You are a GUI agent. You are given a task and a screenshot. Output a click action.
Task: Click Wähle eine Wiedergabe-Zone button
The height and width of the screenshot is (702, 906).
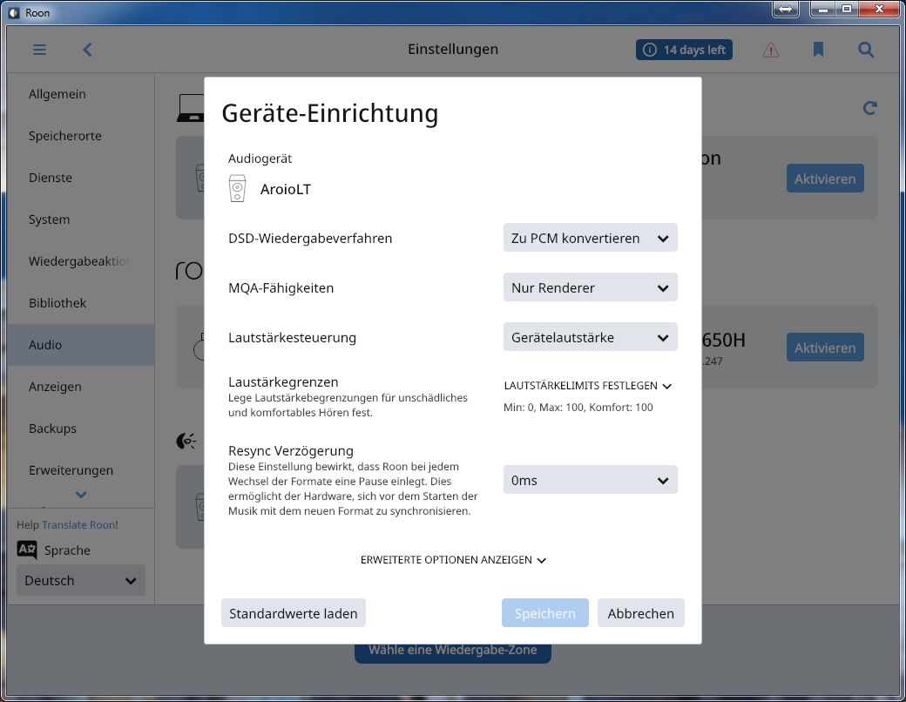click(x=452, y=651)
